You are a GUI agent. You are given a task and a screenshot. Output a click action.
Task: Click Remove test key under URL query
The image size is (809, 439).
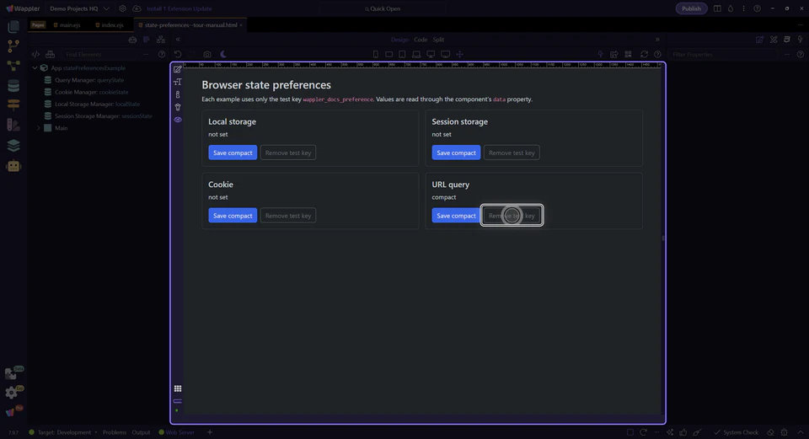512,216
